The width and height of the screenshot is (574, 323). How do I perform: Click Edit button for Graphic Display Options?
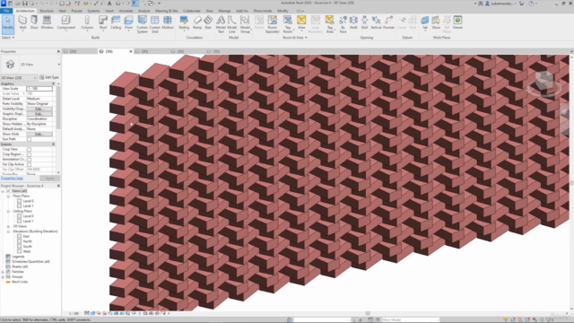coord(39,114)
